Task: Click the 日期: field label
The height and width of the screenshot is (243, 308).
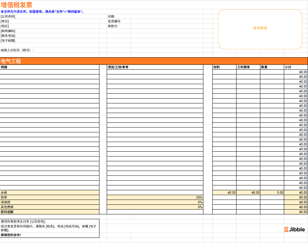Action: pyautogui.click(x=112, y=17)
